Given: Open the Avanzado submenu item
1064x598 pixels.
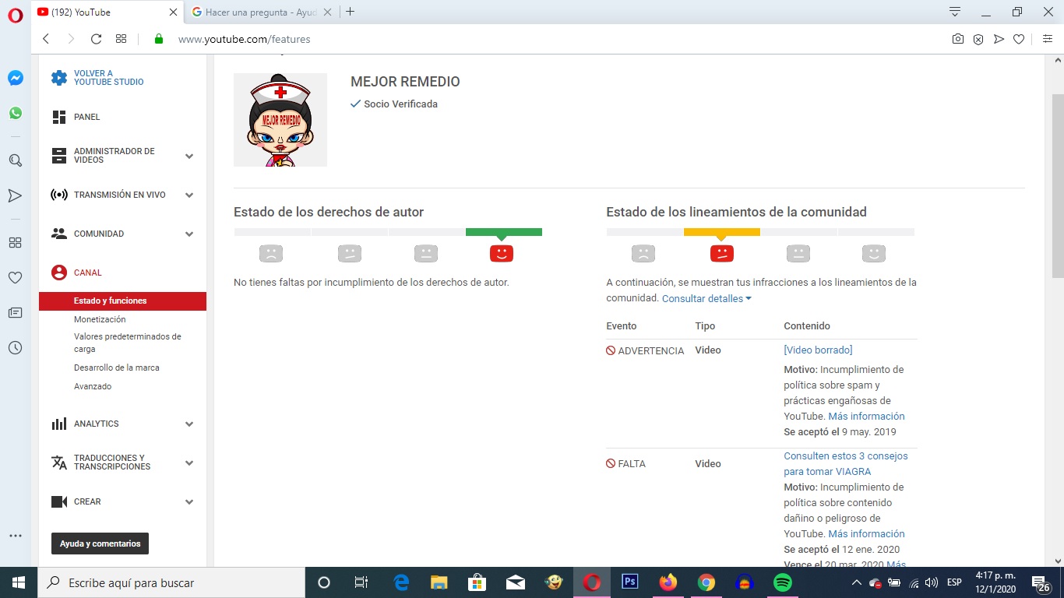Looking at the screenshot, I should click(x=93, y=386).
